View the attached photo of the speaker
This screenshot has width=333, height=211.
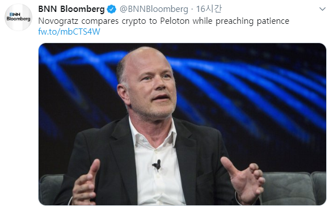[182, 124]
